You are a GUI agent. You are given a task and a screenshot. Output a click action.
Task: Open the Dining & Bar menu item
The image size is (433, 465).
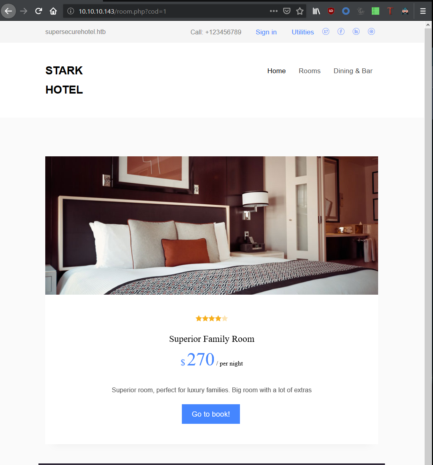pyautogui.click(x=353, y=71)
